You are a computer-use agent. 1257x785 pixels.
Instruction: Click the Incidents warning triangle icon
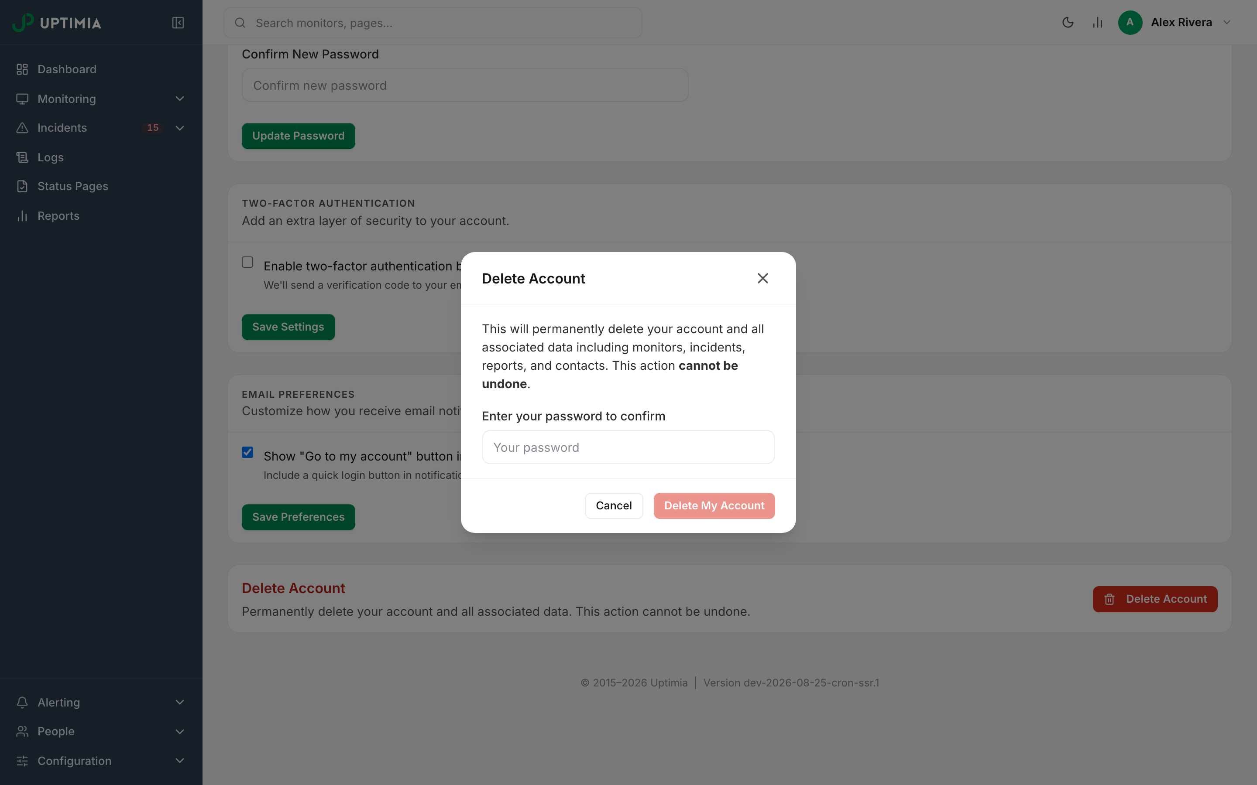22,128
